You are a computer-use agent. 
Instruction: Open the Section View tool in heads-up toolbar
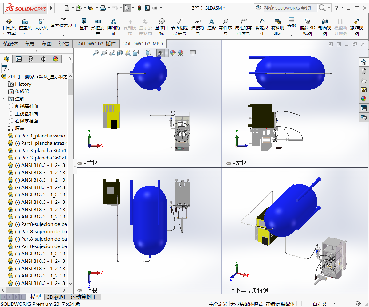119,53
